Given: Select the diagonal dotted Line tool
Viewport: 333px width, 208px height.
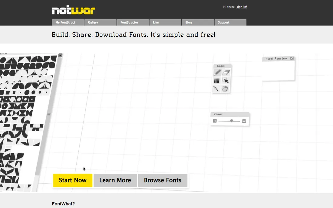Looking at the screenshot, I should click(216, 88).
